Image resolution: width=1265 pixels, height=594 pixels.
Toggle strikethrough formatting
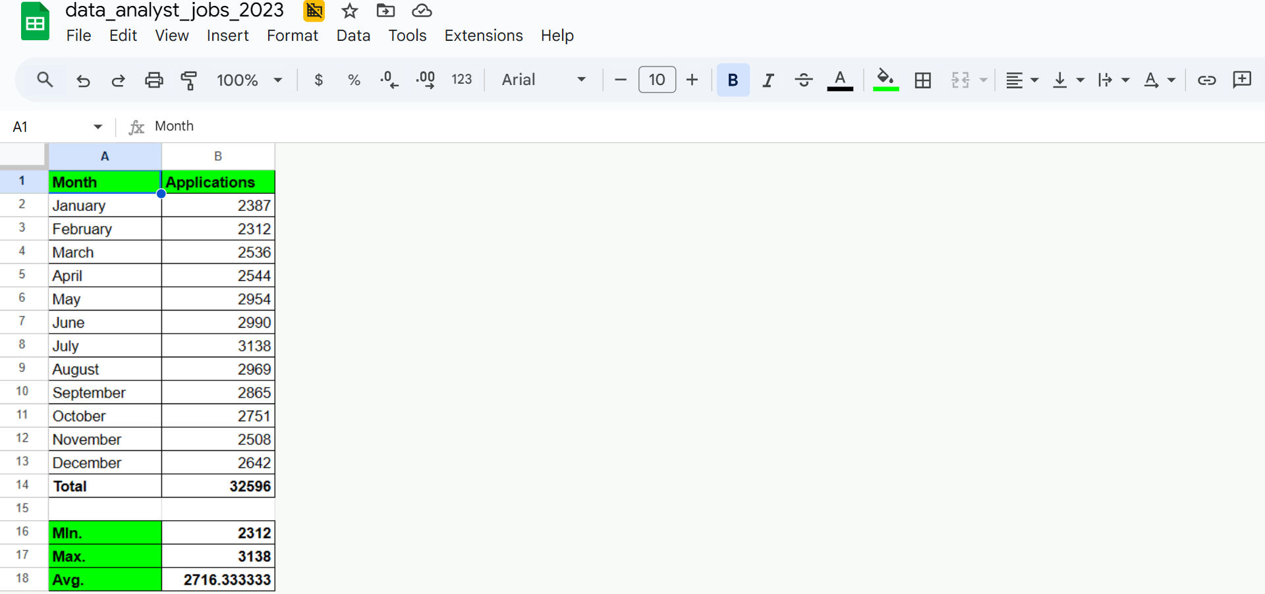(804, 80)
